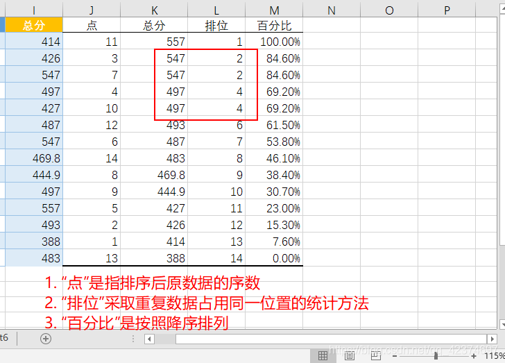Select column I header
The height and width of the screenshot is (363, 505).
coord(34,10)
